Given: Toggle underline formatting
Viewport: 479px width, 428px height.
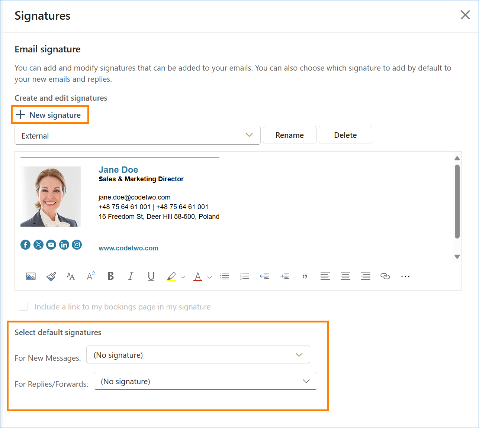Looking at the screenshot, I should pos(151,276).
